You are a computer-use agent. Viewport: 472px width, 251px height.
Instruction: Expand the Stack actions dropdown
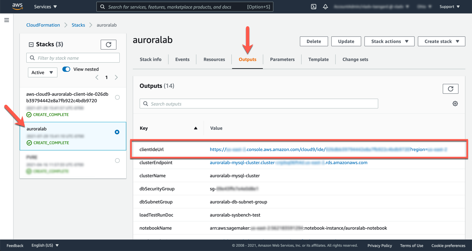(x=389, y=41)
